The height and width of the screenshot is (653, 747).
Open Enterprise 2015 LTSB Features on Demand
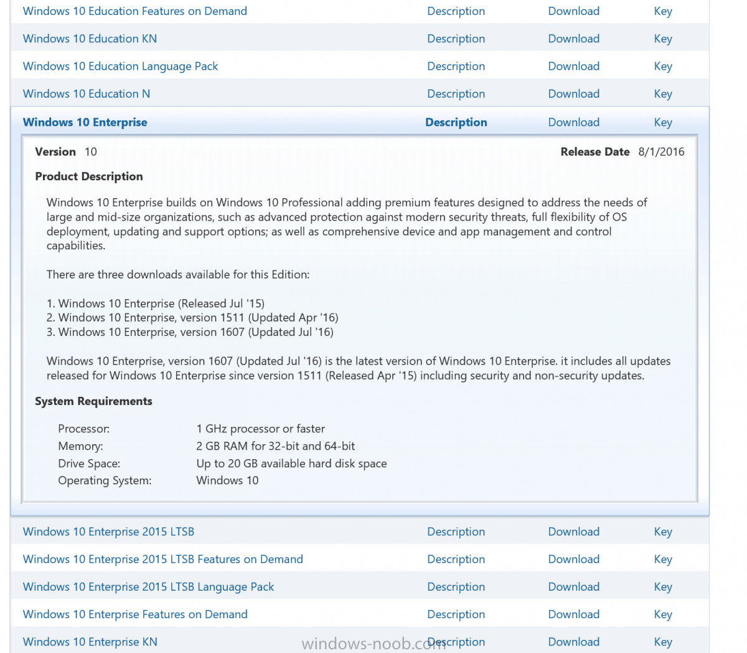163,559
